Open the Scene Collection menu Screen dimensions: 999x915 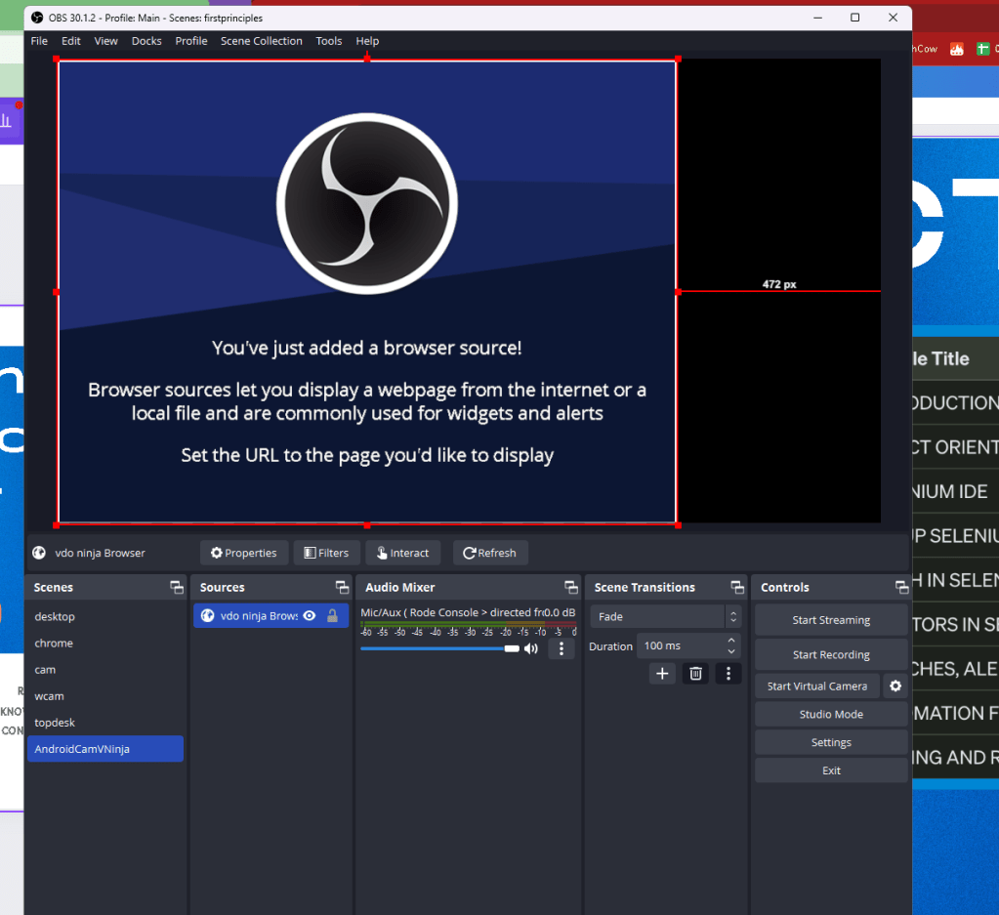tap(261, 41)
